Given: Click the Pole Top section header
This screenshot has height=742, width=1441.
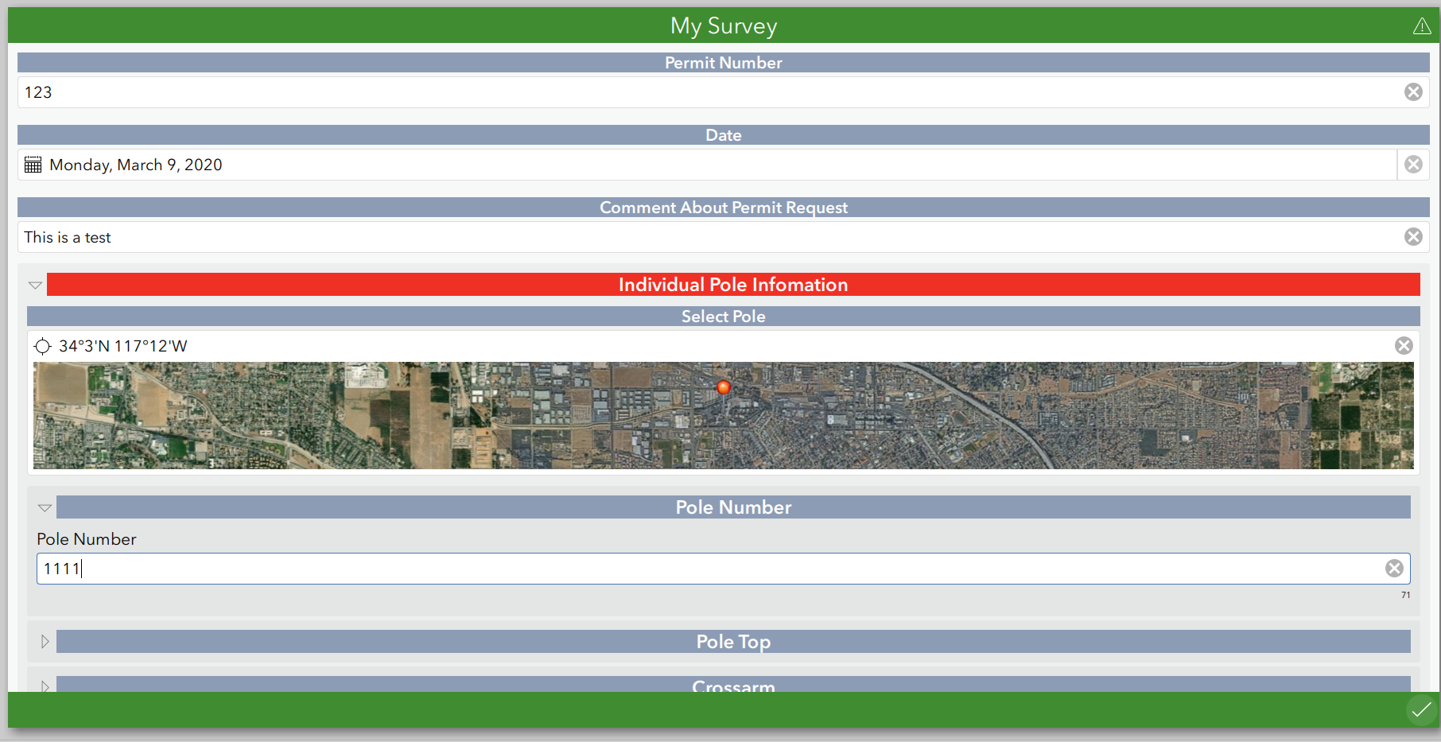Looking at the screenshot, I should 733,642.
